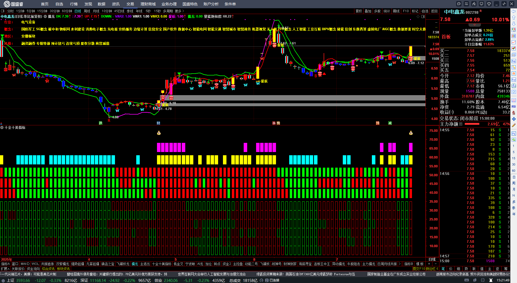
Task: Click the 统计 statistics button
Action: [x=387, y=11]
